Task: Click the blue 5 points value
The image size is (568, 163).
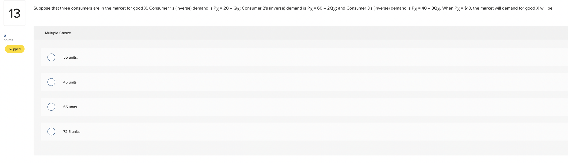Action: (5, 35)
